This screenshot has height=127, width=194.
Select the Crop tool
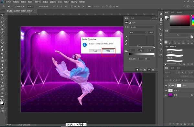(x=2, y=29)
